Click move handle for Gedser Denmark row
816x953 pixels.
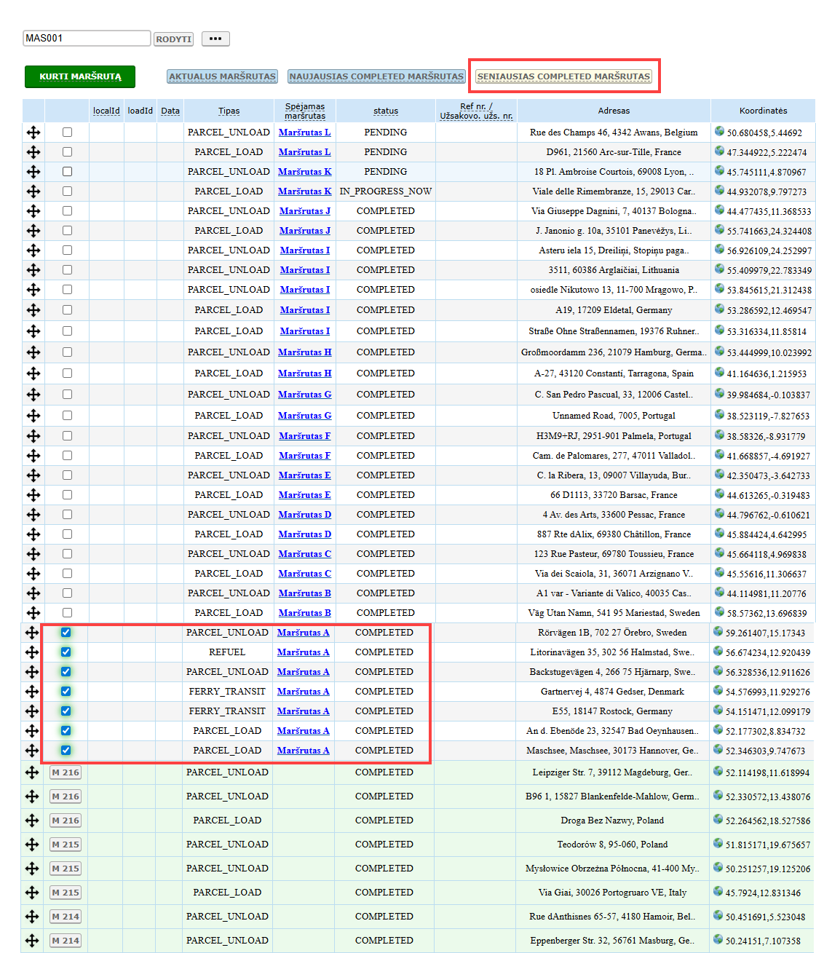32,692
